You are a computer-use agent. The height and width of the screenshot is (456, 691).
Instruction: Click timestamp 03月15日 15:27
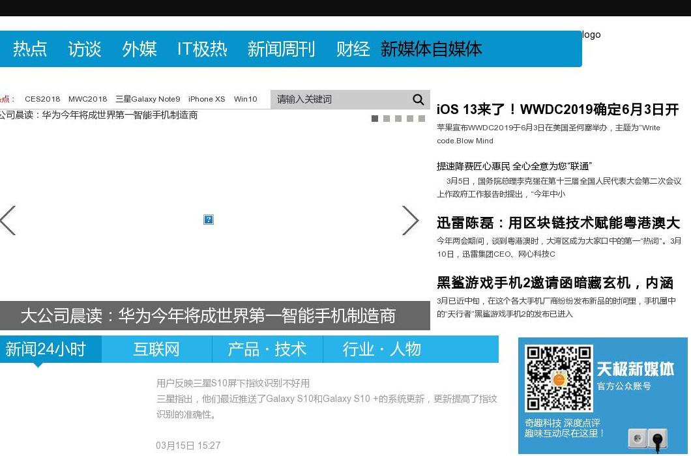click(x=188, y=446)
